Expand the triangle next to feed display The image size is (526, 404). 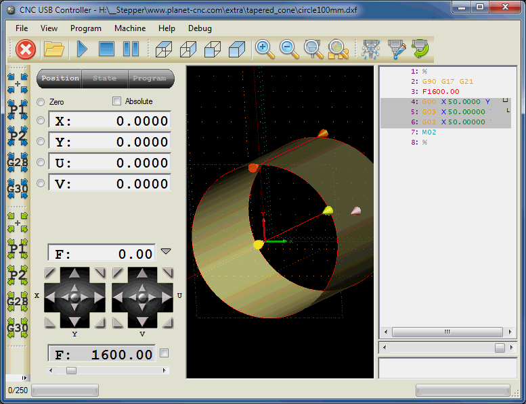coord(166,252)
